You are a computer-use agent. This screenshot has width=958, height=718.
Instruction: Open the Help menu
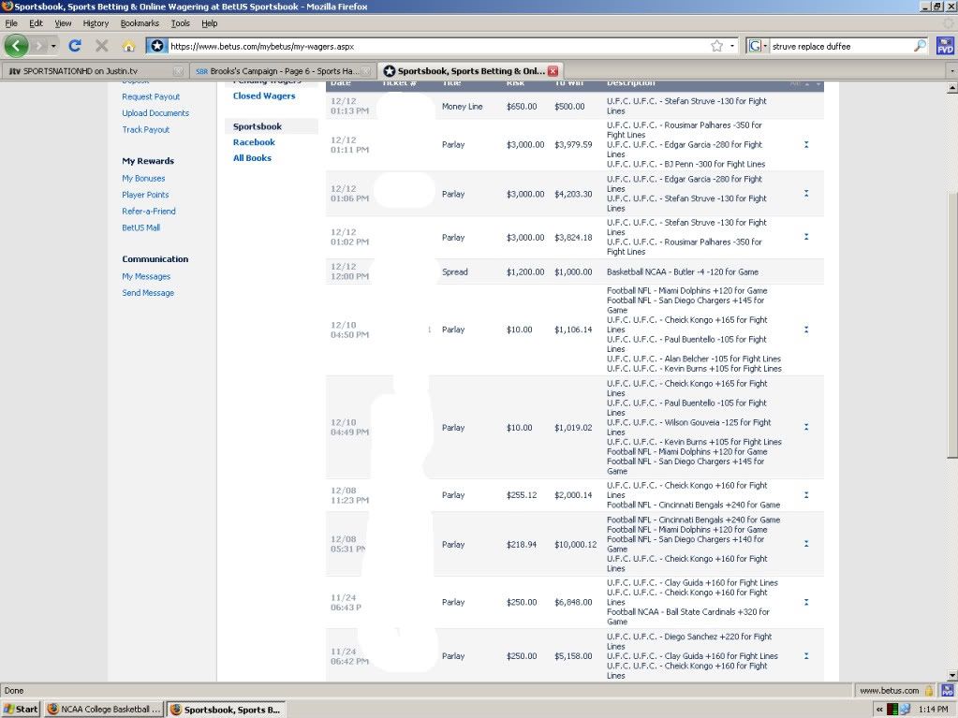[210, 23]
